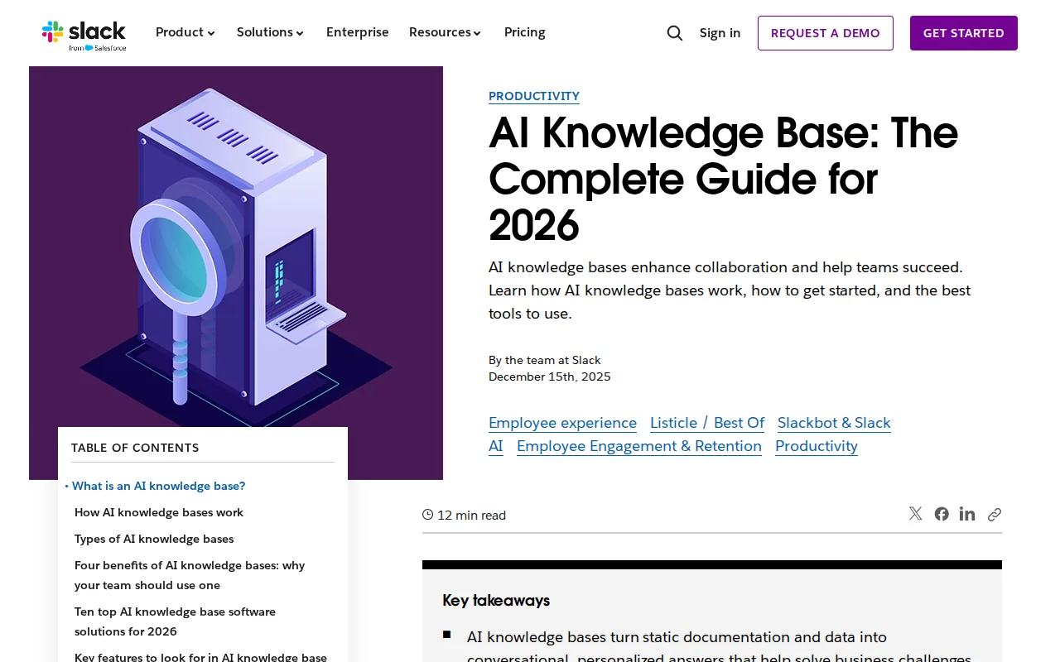The height and width of the screenshot is (662, 1060).
Task: Share article on LinkedIn
Action: (x=967, y=514)
